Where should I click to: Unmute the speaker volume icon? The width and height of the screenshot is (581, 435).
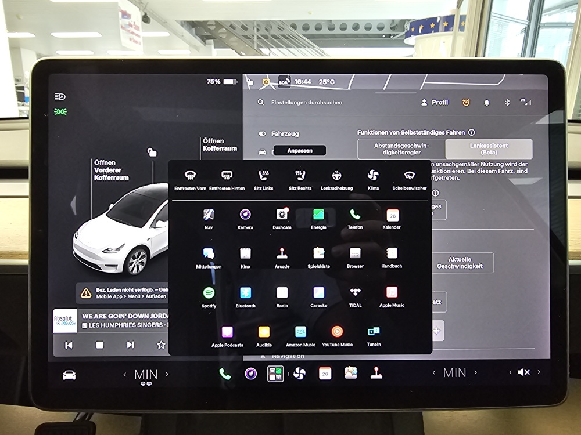[523, 372]
